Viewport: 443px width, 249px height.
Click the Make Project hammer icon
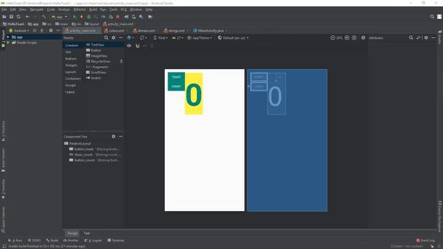pyautogui.click(x=44, y=17)
